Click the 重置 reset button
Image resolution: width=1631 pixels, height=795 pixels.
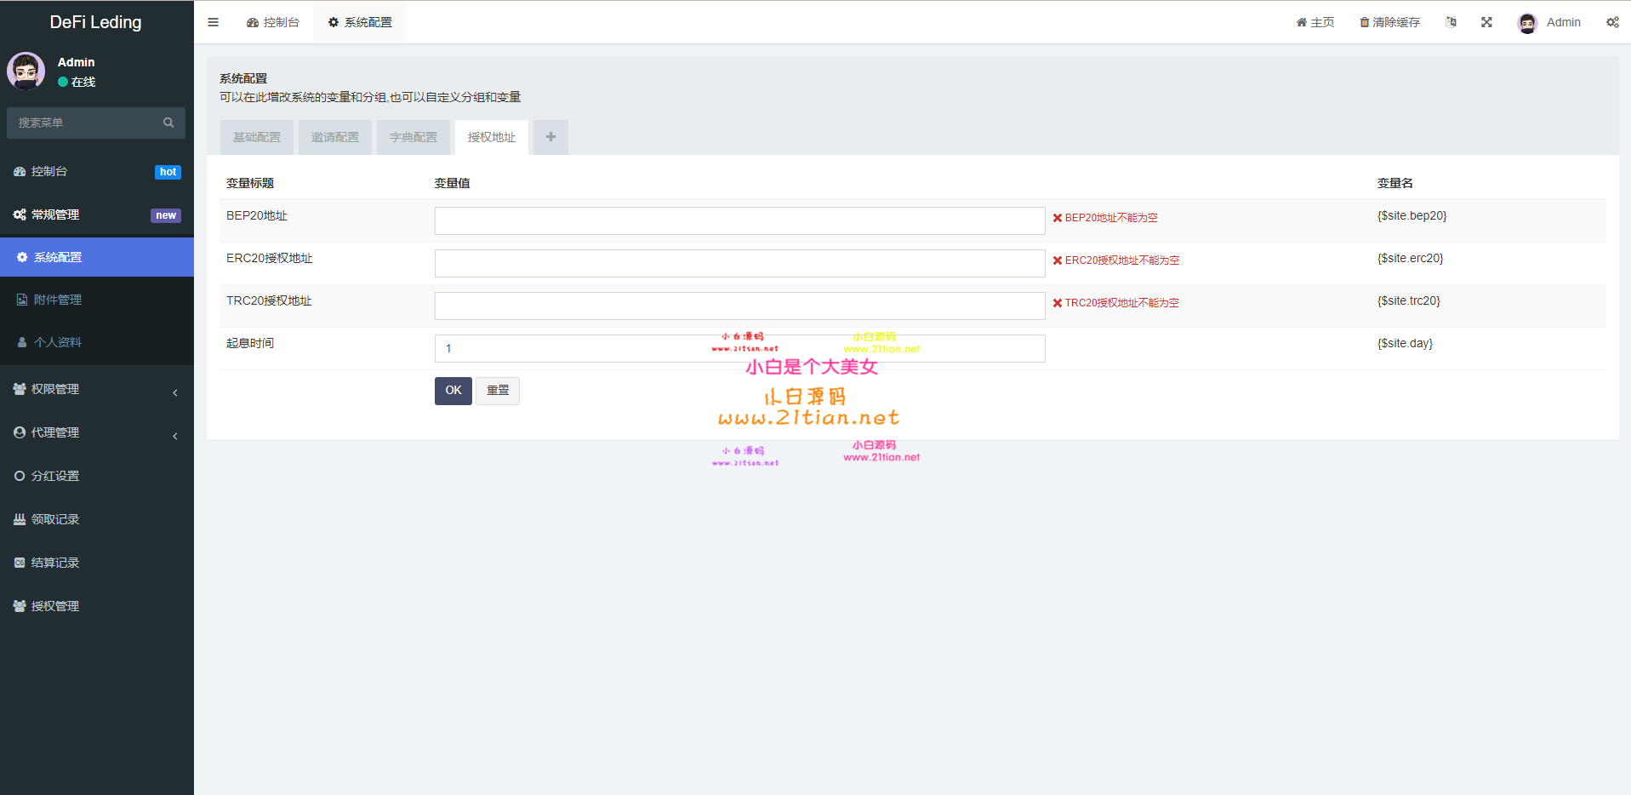tap(498, 391)
